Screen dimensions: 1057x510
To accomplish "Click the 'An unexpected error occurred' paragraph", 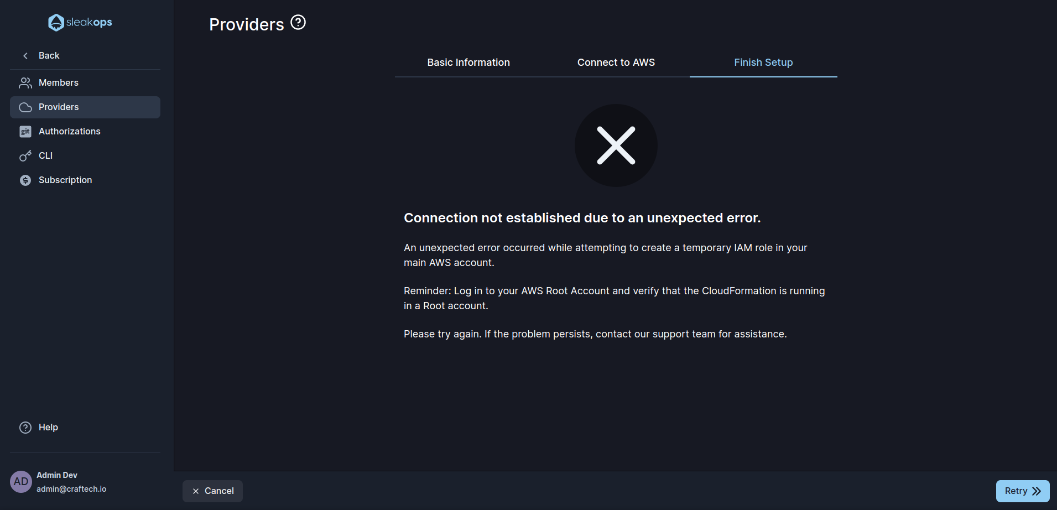I will tap(606, 255).
